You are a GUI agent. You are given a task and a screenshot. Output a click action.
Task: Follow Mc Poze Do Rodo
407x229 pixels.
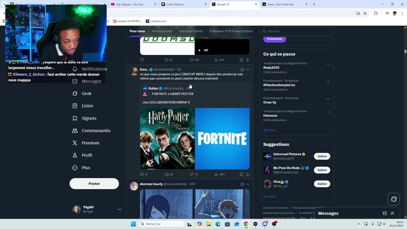coord(322,170)
